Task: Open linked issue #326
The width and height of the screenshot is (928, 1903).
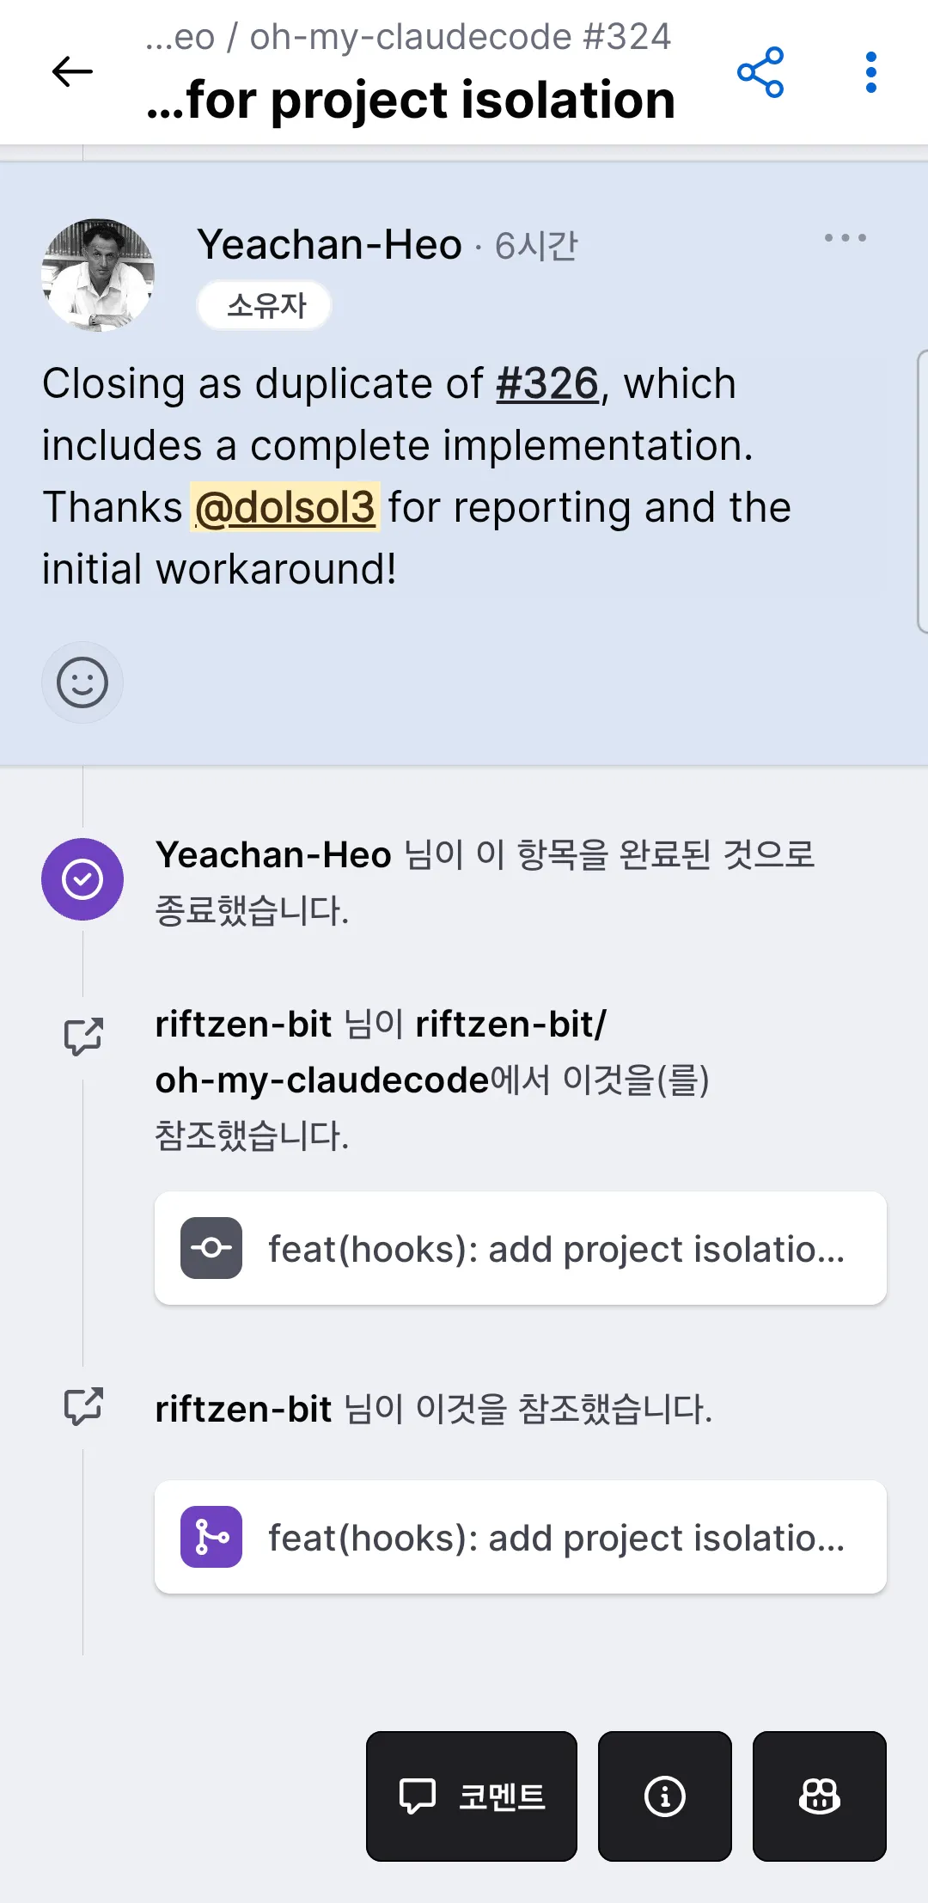Action: pos(546,383)
